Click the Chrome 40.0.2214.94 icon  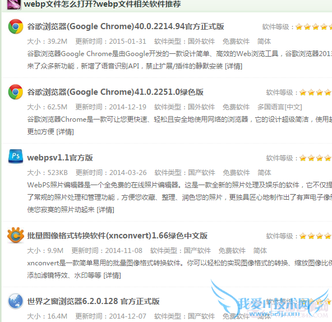coord(16,26)
